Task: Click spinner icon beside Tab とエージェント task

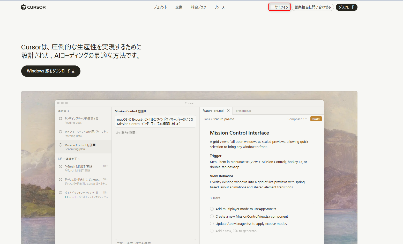Action: click(x=61, y=132)
